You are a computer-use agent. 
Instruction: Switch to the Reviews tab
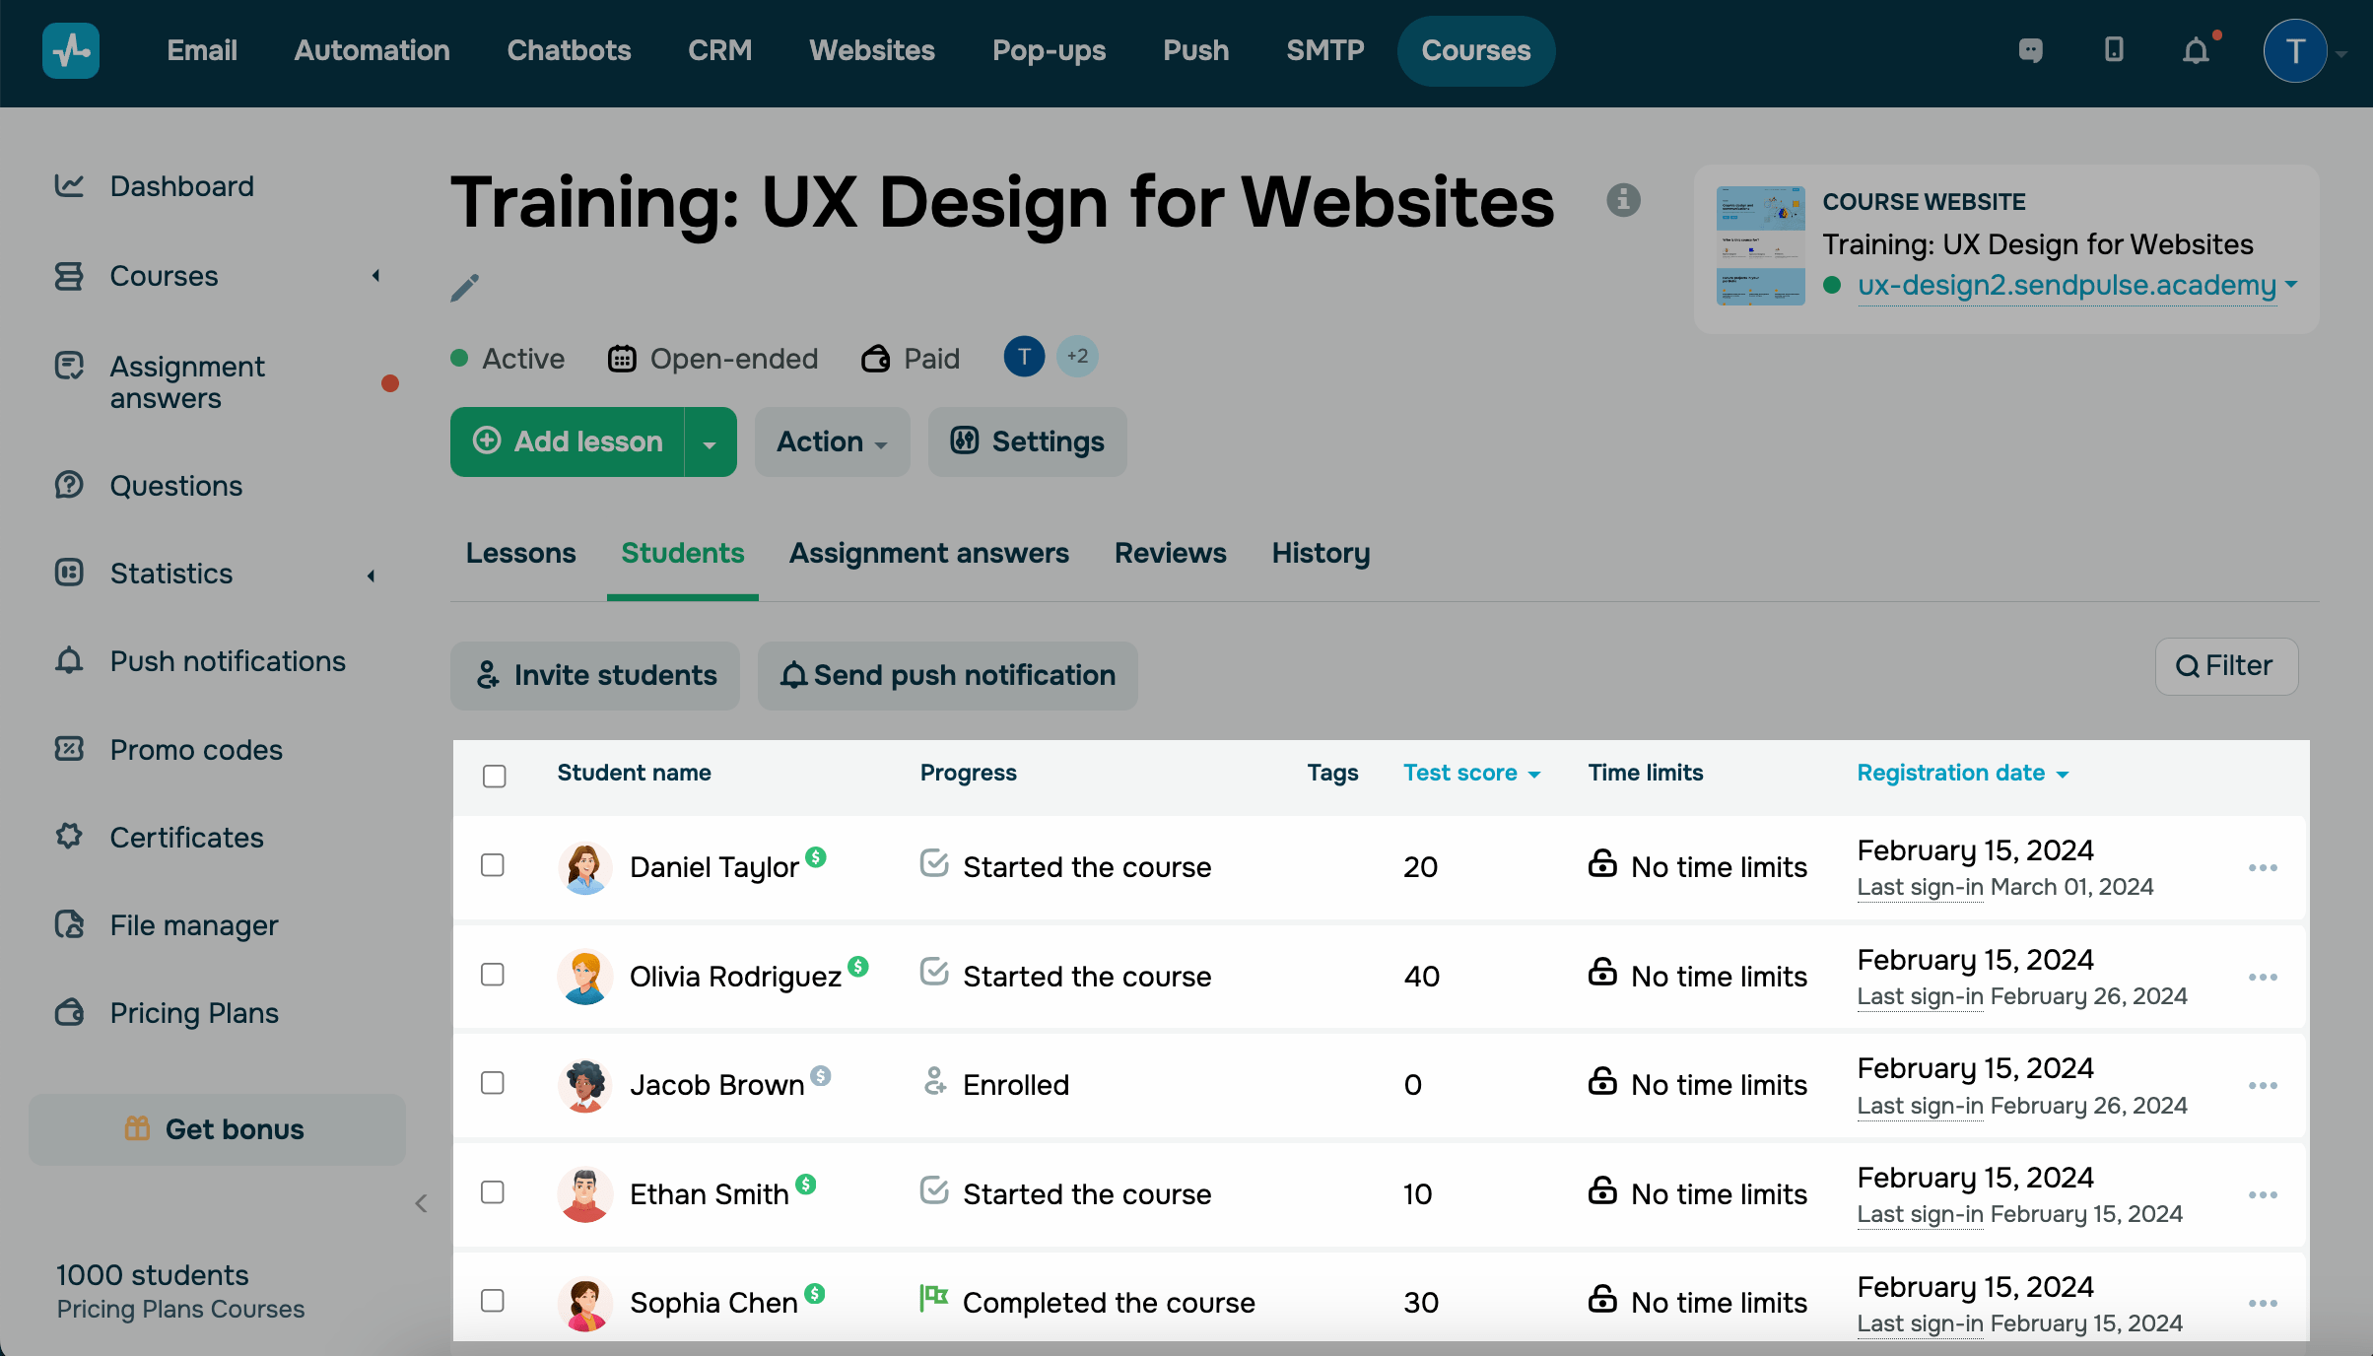pyautogui.click(x=1171, y=553)
